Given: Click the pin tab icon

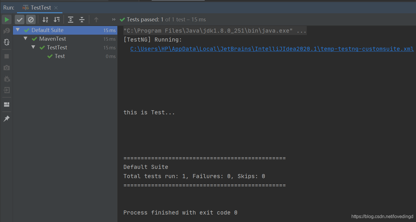Looking at the screenshot, I should [6, 119].
